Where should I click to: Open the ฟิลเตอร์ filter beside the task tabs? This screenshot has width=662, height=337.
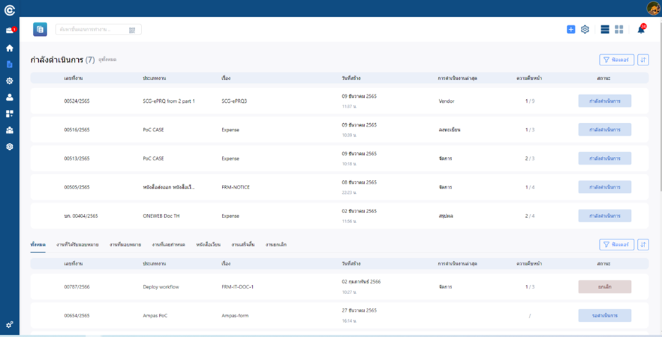pos(616,244)
